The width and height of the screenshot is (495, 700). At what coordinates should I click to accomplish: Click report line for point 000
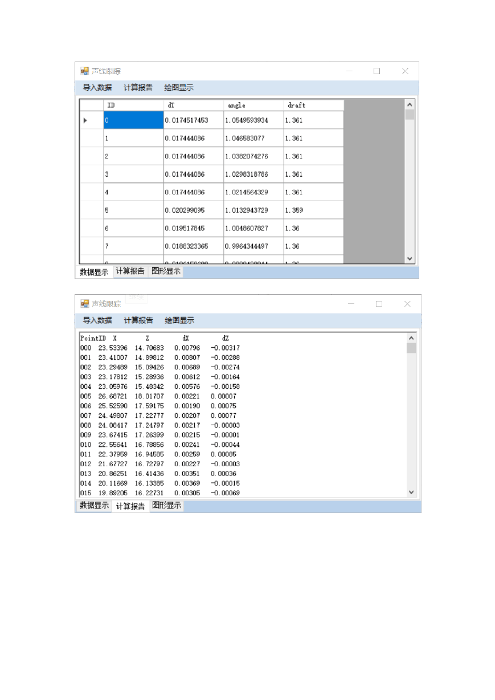click(160, 348)
